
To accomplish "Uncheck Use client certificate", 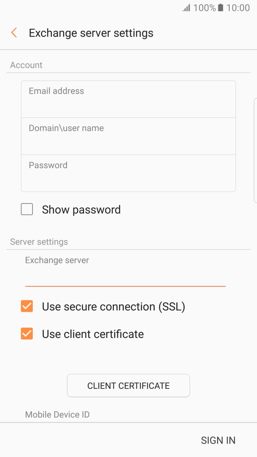I will click(27, 334).
